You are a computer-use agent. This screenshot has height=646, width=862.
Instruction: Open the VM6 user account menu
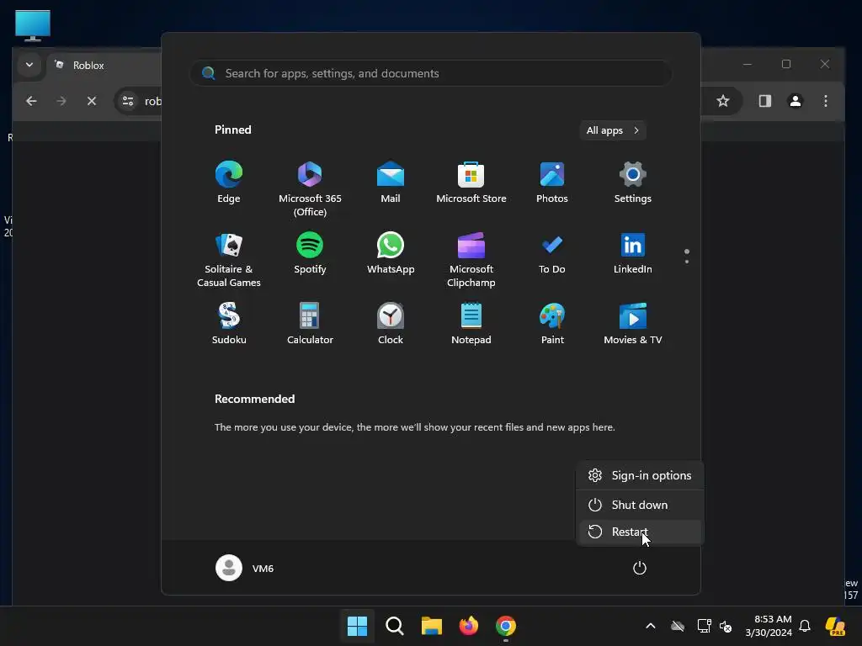click(245, 568)
